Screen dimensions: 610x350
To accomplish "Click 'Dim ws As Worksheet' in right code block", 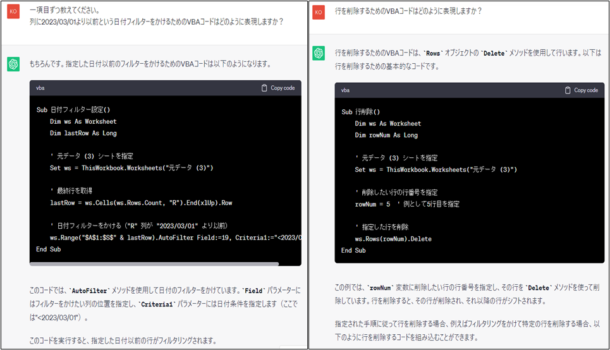I will pyautogui.click(x=388, y=124).
